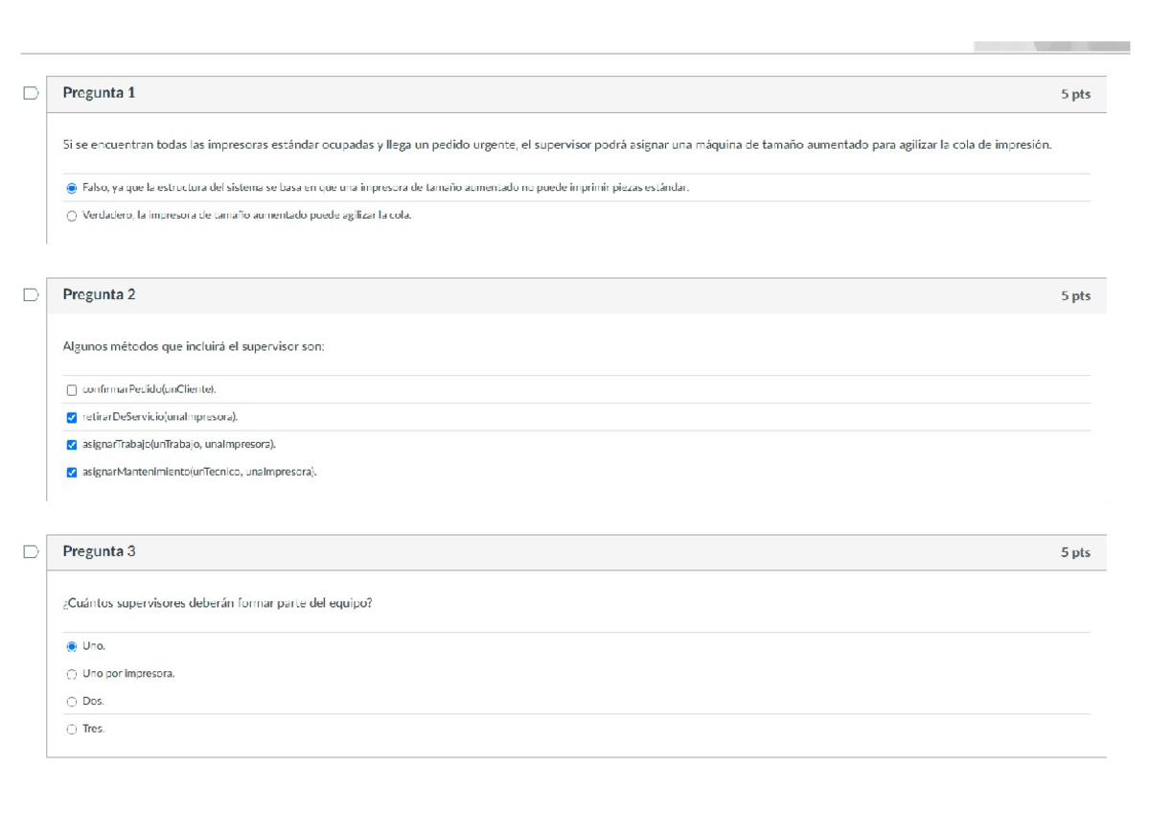Select the 'Falso' answer radio button

coord(72,188)
